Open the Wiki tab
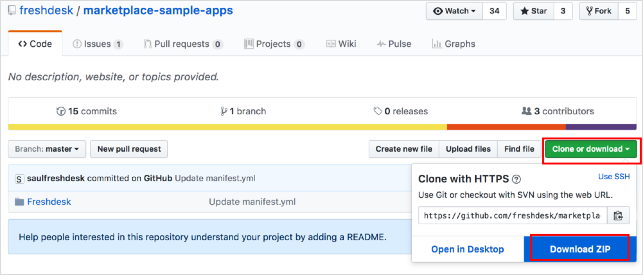Image resolution: width=643 pixels, height=275 pixels. tap(341, 44)
